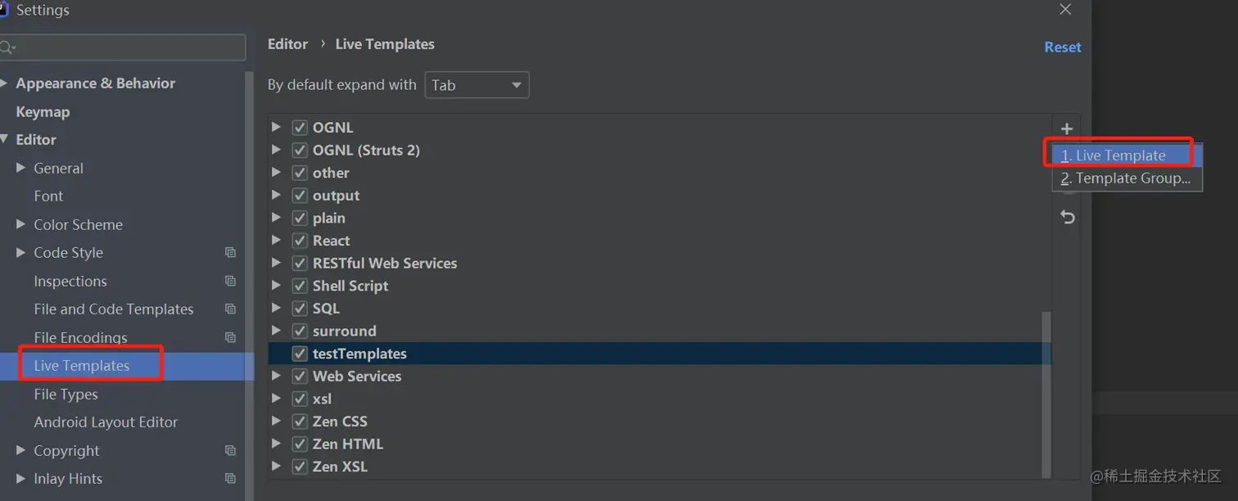
Task: Click the File Encodings per-project settings icon
Action: point(230,337)
